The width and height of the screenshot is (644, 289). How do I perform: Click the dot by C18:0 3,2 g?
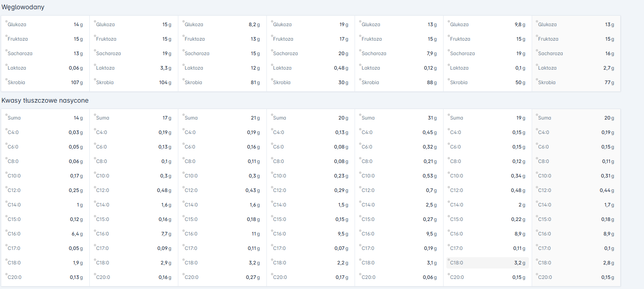449,260
